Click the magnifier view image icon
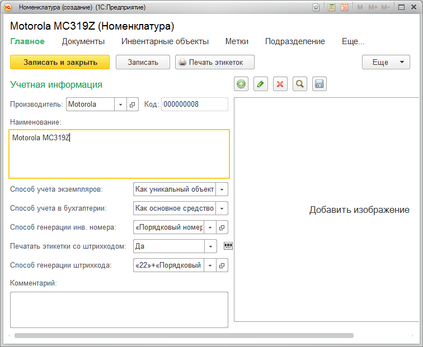Viewport: 423px width, 347px height. click(300, 84)
